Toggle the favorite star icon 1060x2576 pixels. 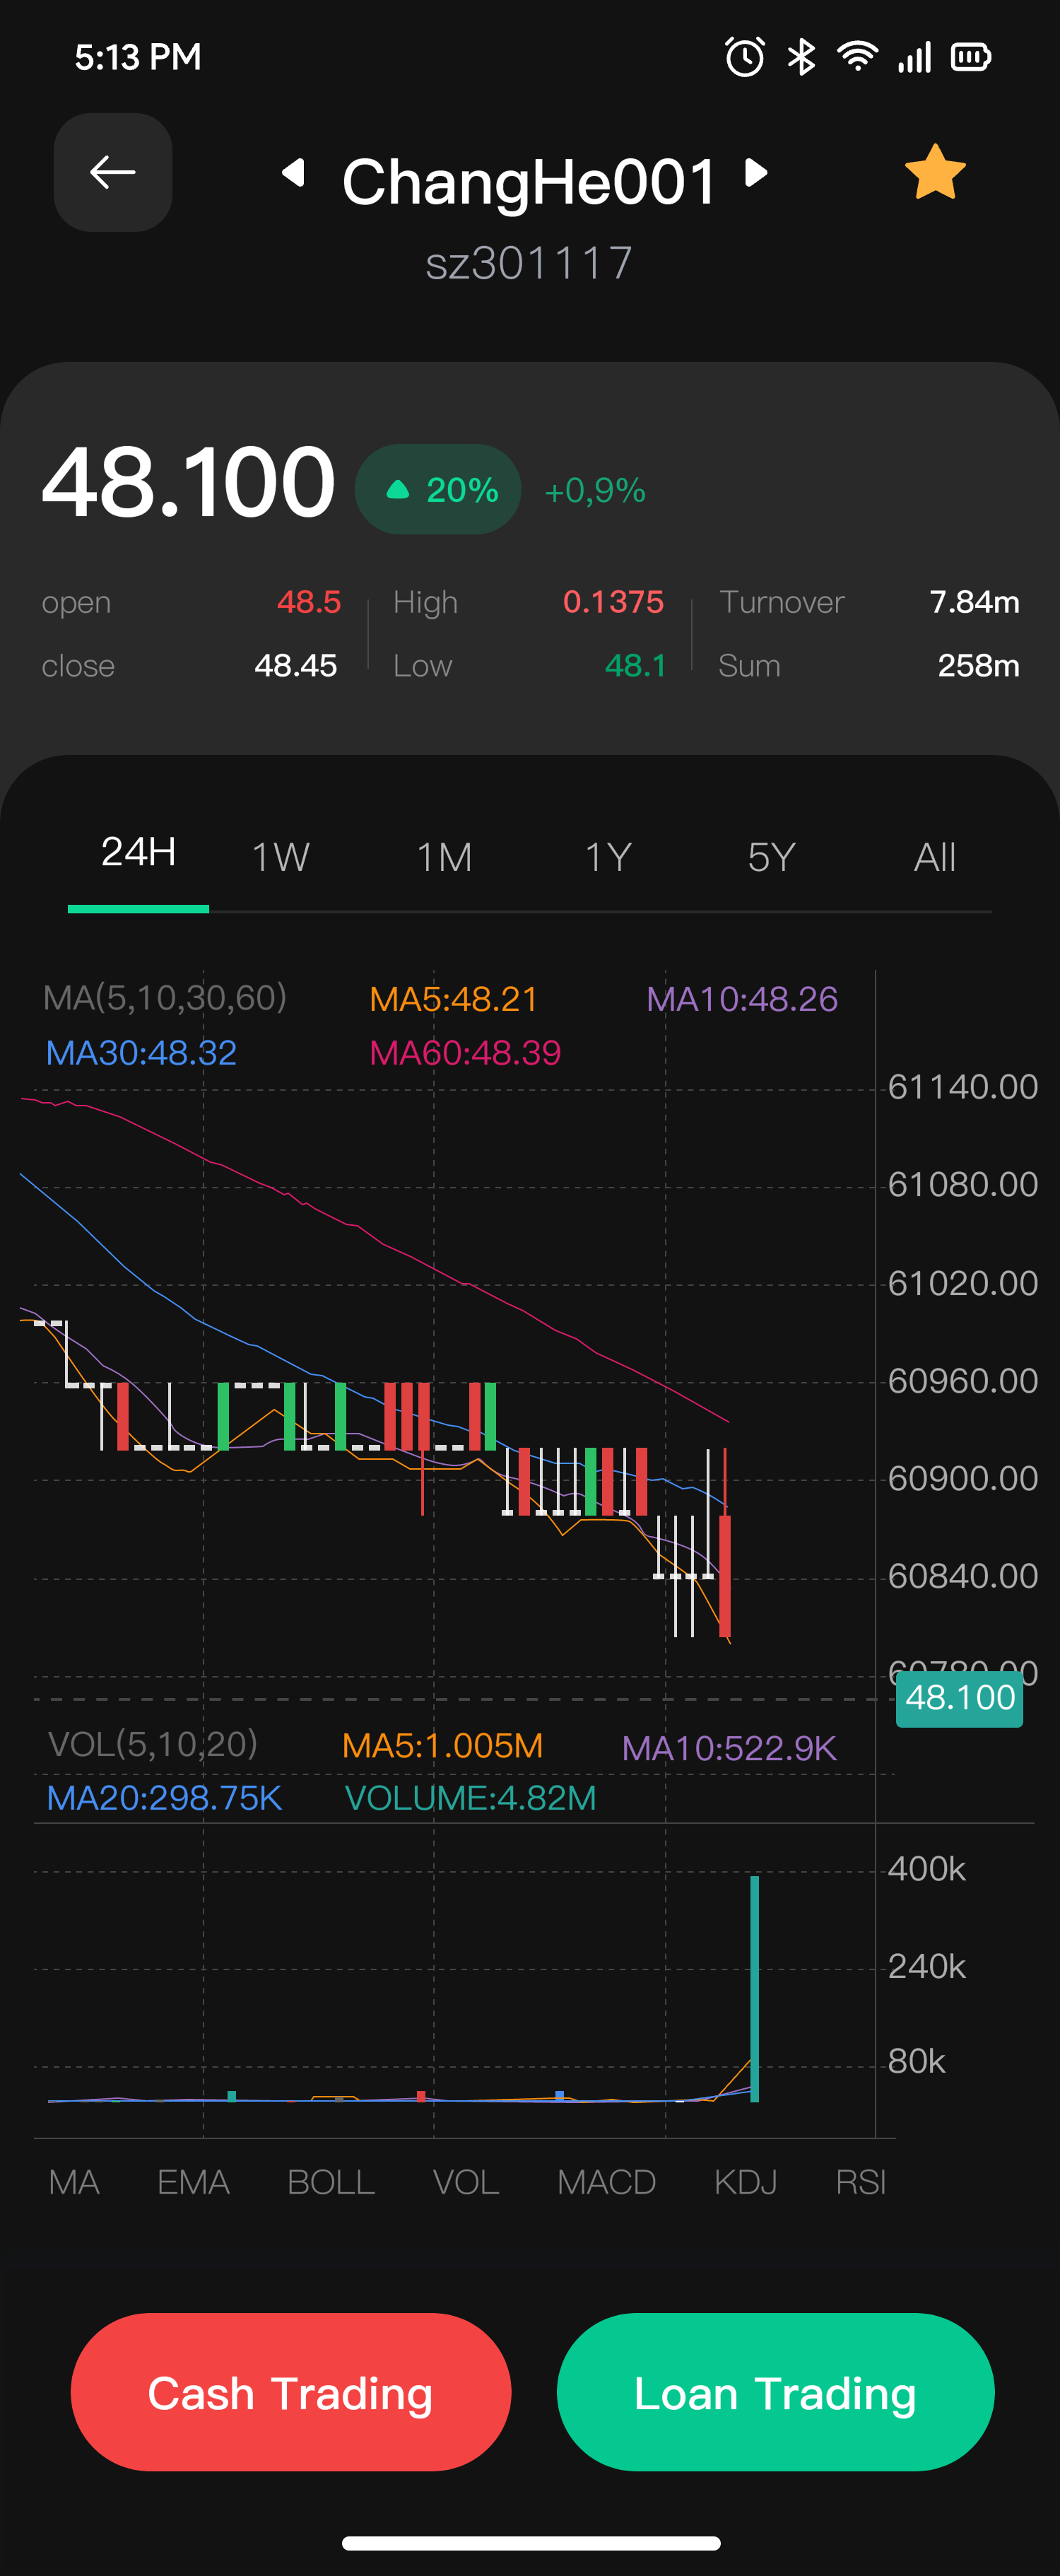(x=934, y=173)
